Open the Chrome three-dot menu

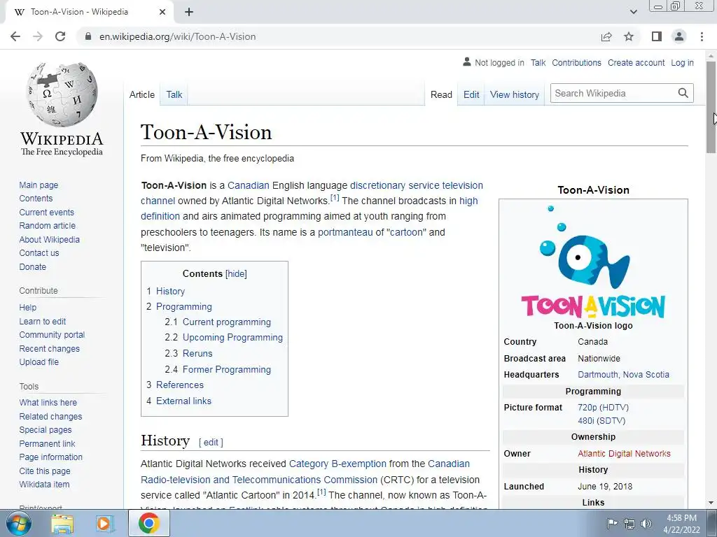point(702,36)
